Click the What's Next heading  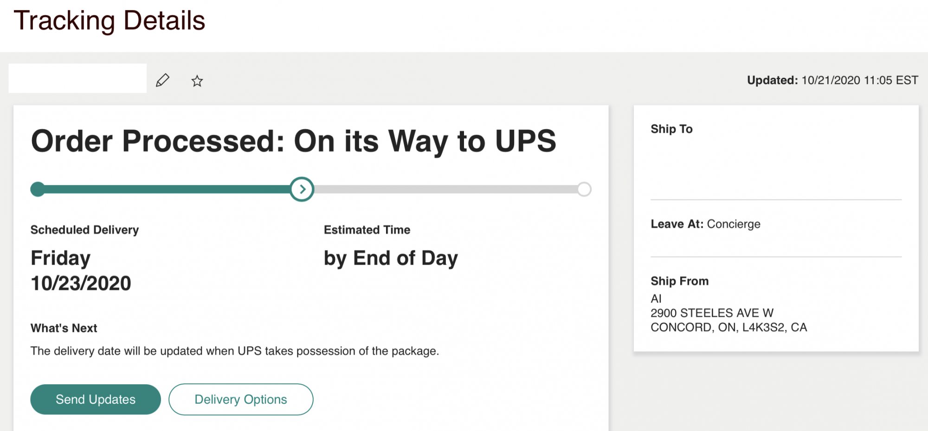[x=64, y=328]
